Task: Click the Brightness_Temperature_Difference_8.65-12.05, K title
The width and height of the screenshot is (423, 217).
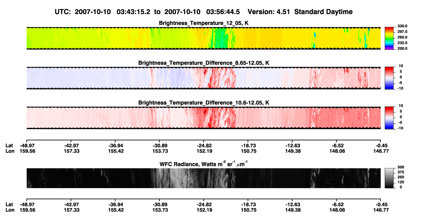Action: click(x=204, y=63)
